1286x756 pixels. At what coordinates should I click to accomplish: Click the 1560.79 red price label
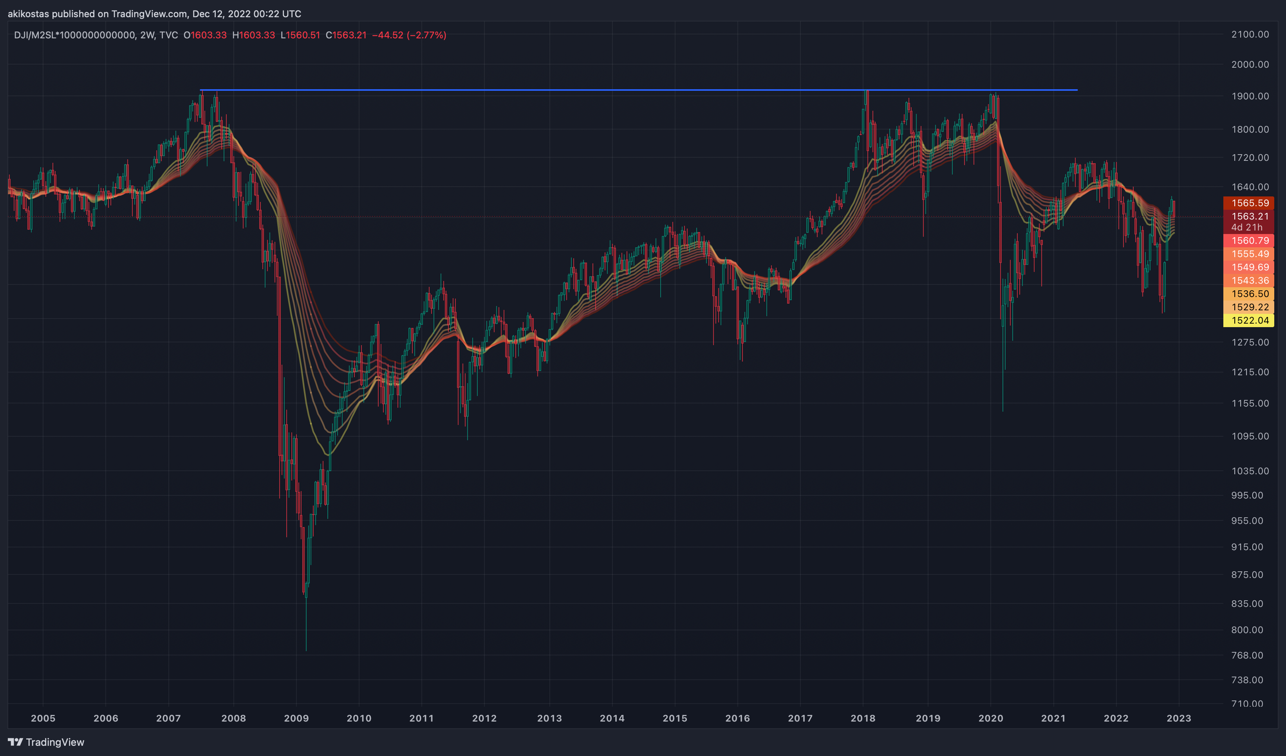[x=1249, y=241]
